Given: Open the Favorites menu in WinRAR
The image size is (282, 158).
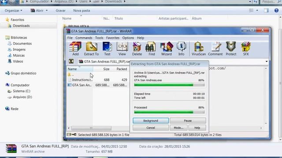Looking at the screenshot, I should 113,38.
